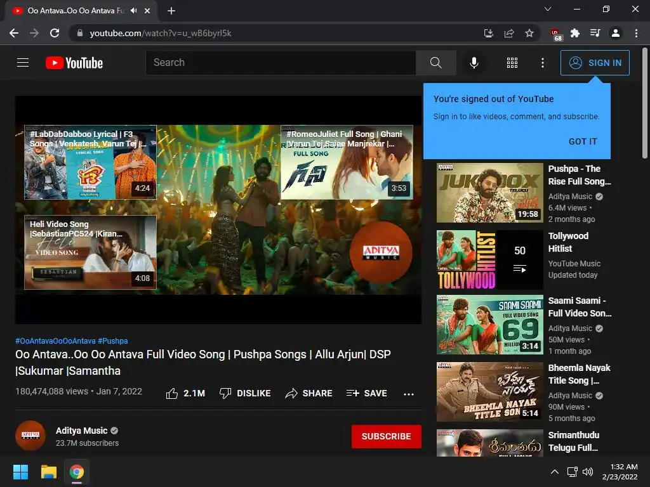View site info via lock icon
This screenshot has width=650, height=487.
[80, 33]
